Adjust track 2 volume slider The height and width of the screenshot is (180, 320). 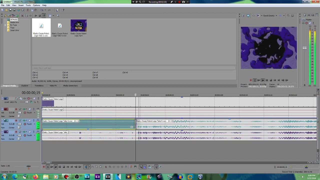tap(20, 113)
